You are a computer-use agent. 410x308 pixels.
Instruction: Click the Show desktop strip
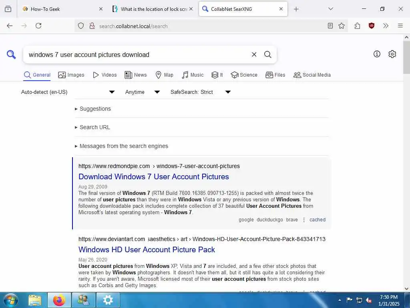(407, 300)
